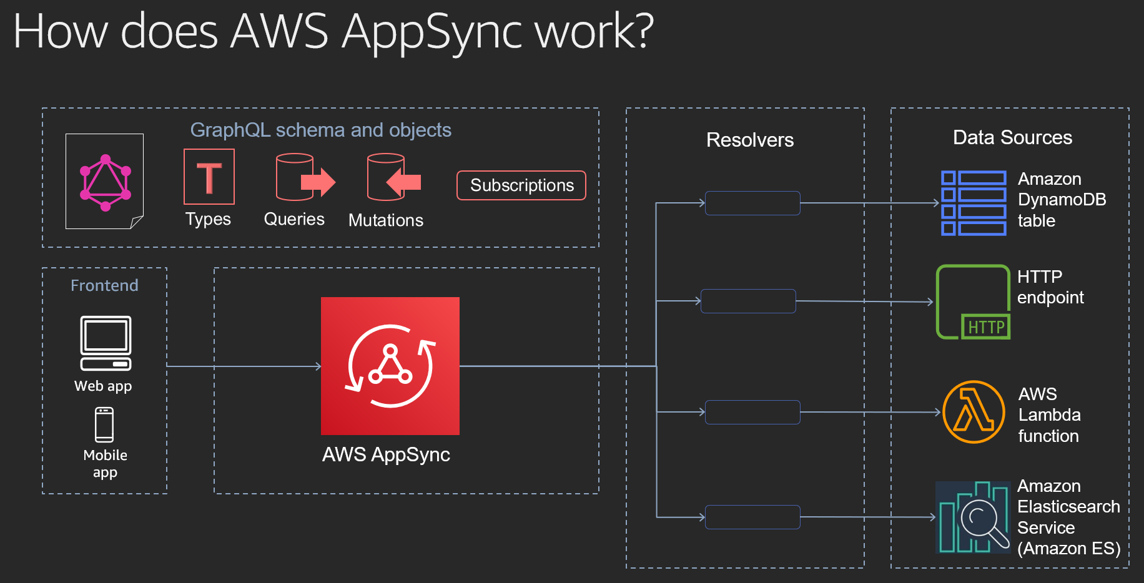This screenshot has height=583, width=1144.
Task: Click the orange AWS Lambda icon
Action: click(x=974, y=412)
